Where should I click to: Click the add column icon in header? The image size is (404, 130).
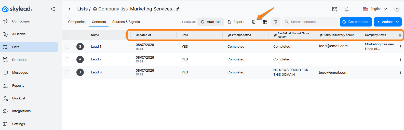[x=400, y=35]
